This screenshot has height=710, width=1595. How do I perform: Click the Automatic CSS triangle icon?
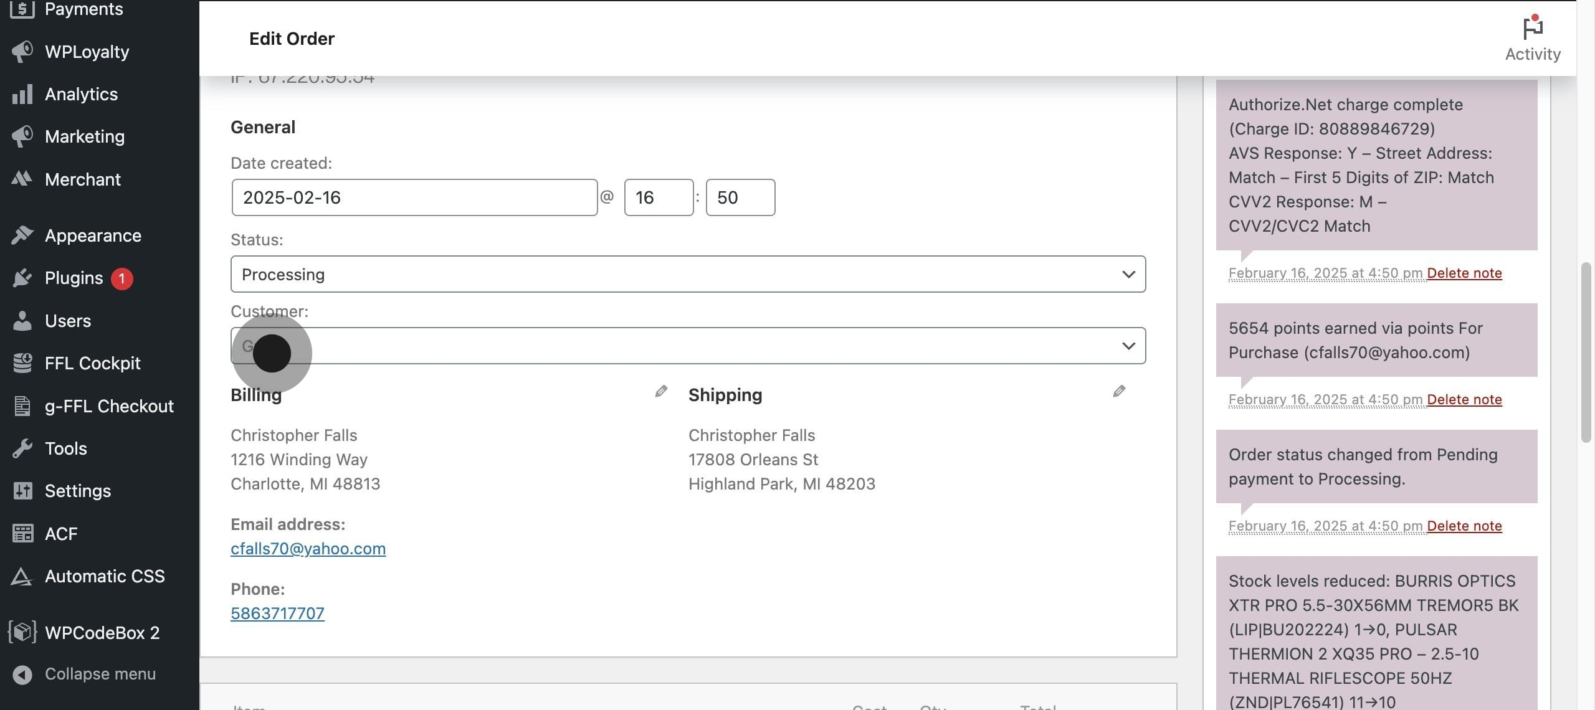[x=22, y=577]
